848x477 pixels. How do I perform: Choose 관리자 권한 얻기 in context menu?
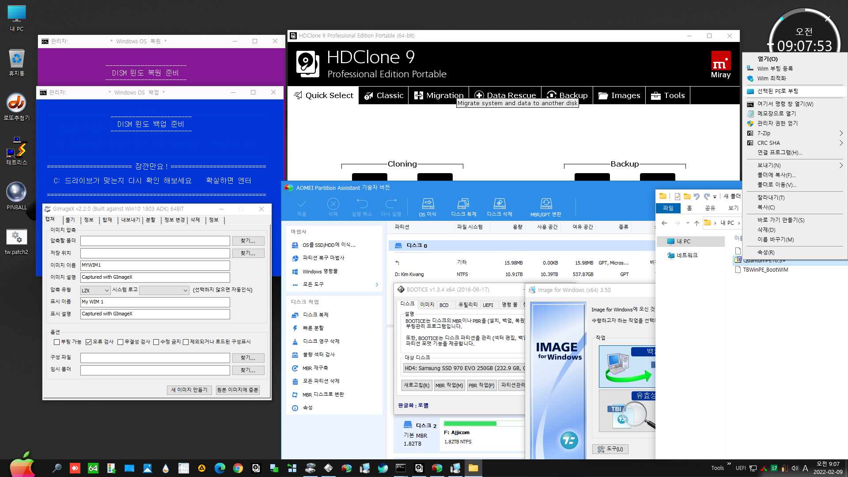(777, 123)
